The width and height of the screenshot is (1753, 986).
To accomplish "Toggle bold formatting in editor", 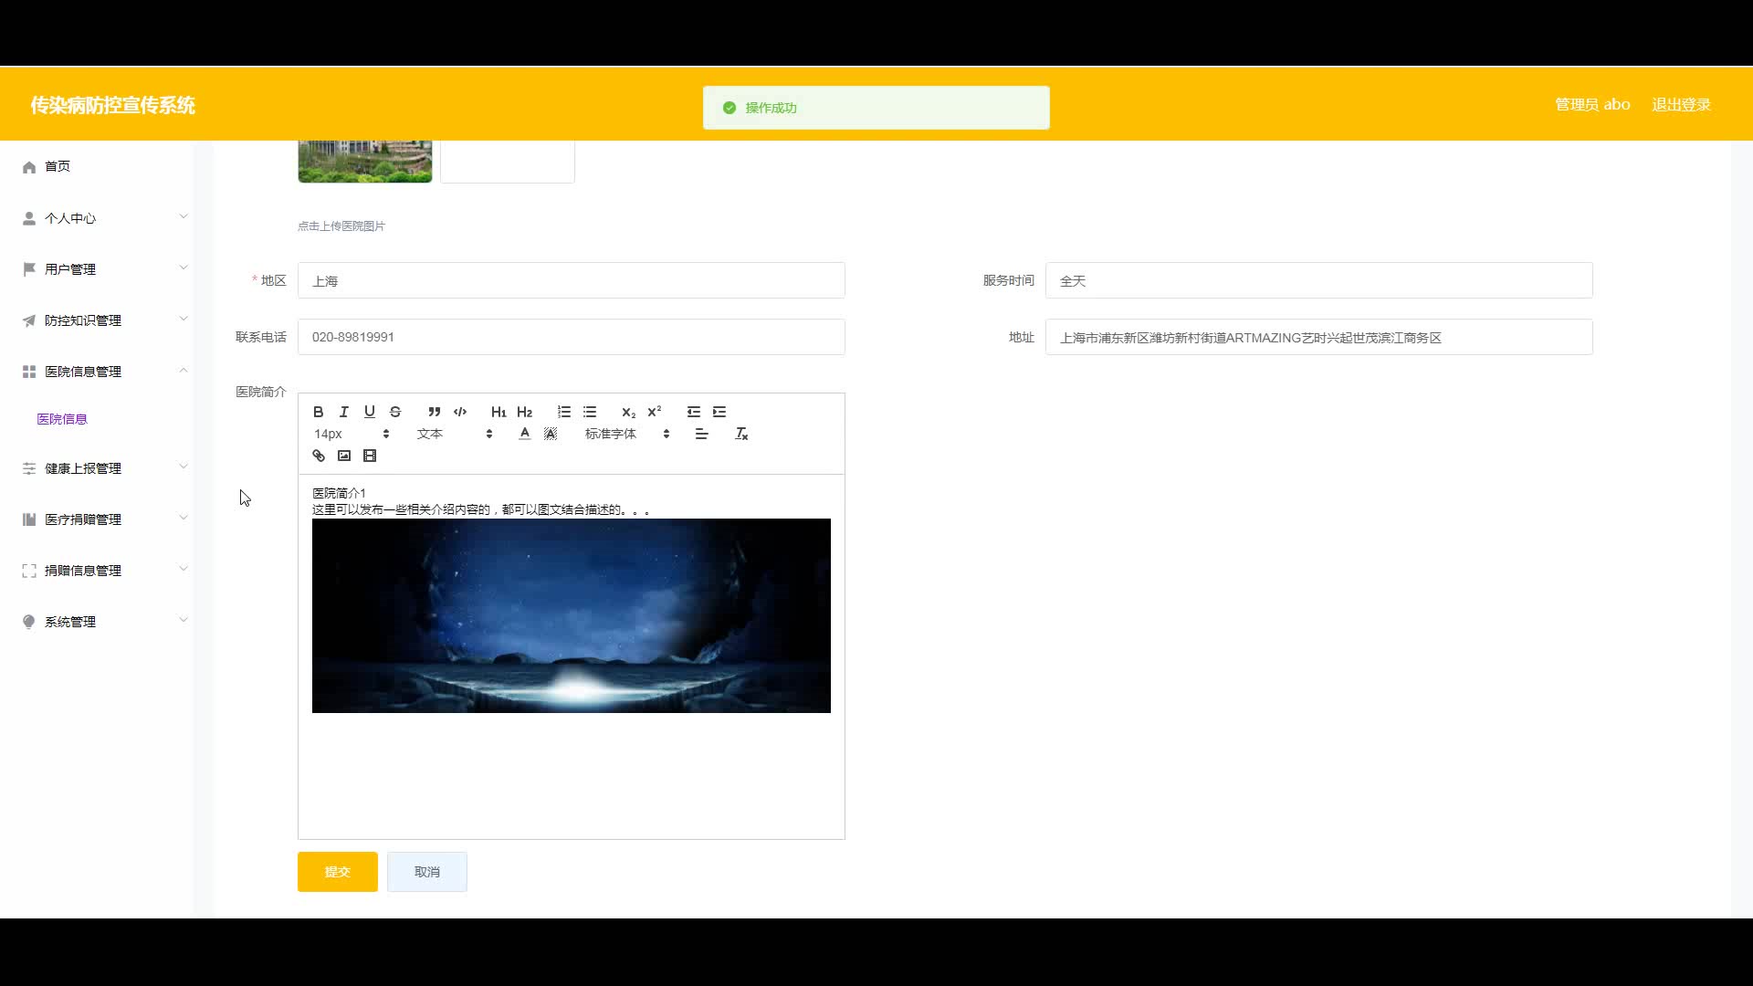I will click(319, 412).
